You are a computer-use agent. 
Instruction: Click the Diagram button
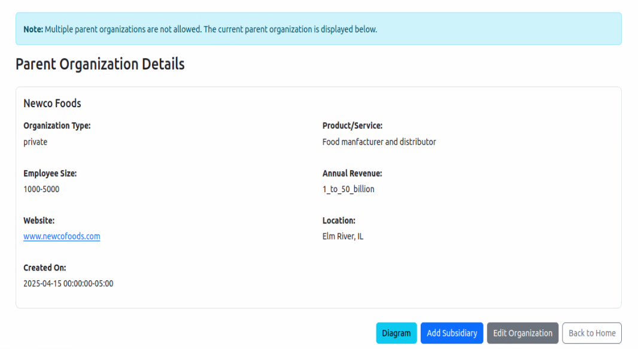[x=396, y=333]
